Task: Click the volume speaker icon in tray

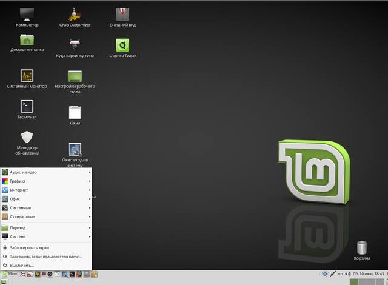Action: [348, 274]
